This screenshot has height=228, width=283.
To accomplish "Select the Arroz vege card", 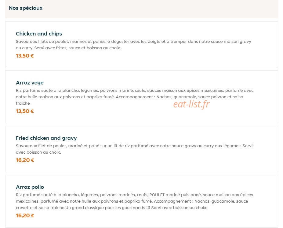I will tap(142, 97).
